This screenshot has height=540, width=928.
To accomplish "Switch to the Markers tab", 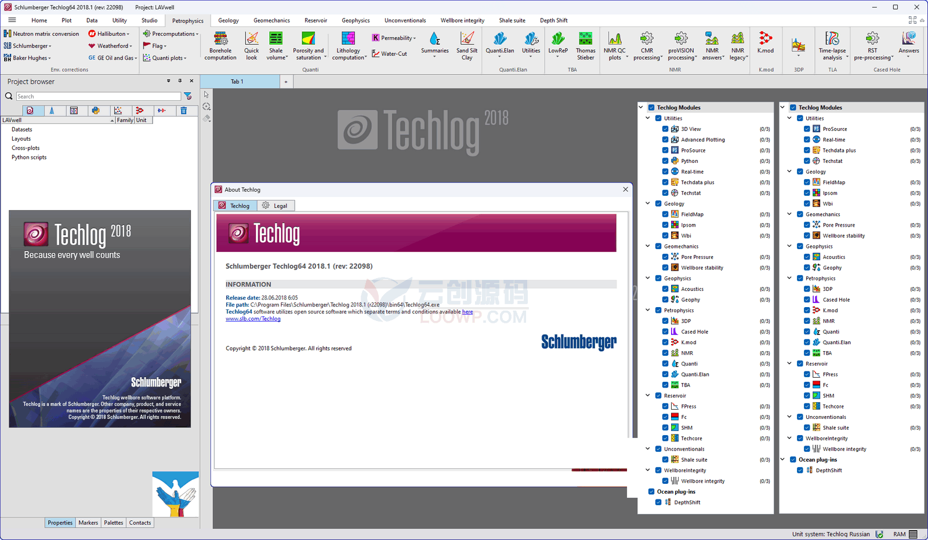I will [88, 523].
